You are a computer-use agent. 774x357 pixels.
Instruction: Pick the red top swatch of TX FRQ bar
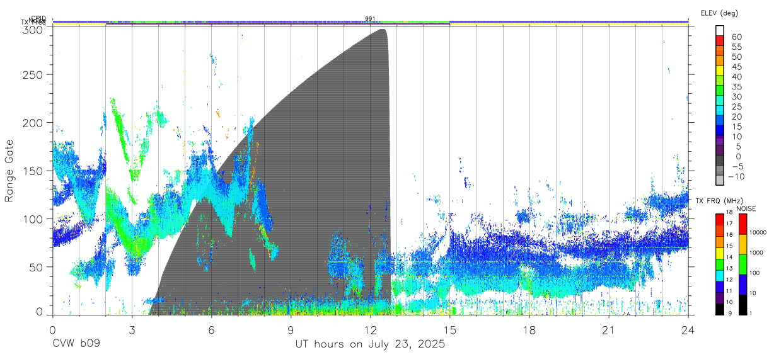pyautogui.click(x=720, y=219)
